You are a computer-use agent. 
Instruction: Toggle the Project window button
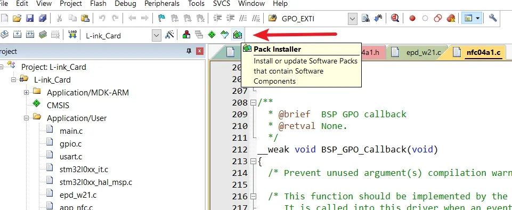click(x=468, y=19)
